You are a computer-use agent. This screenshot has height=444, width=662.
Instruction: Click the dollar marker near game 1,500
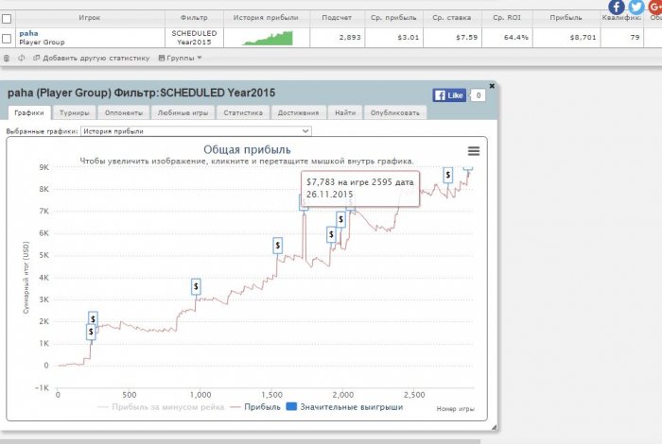tap(277, 246)
